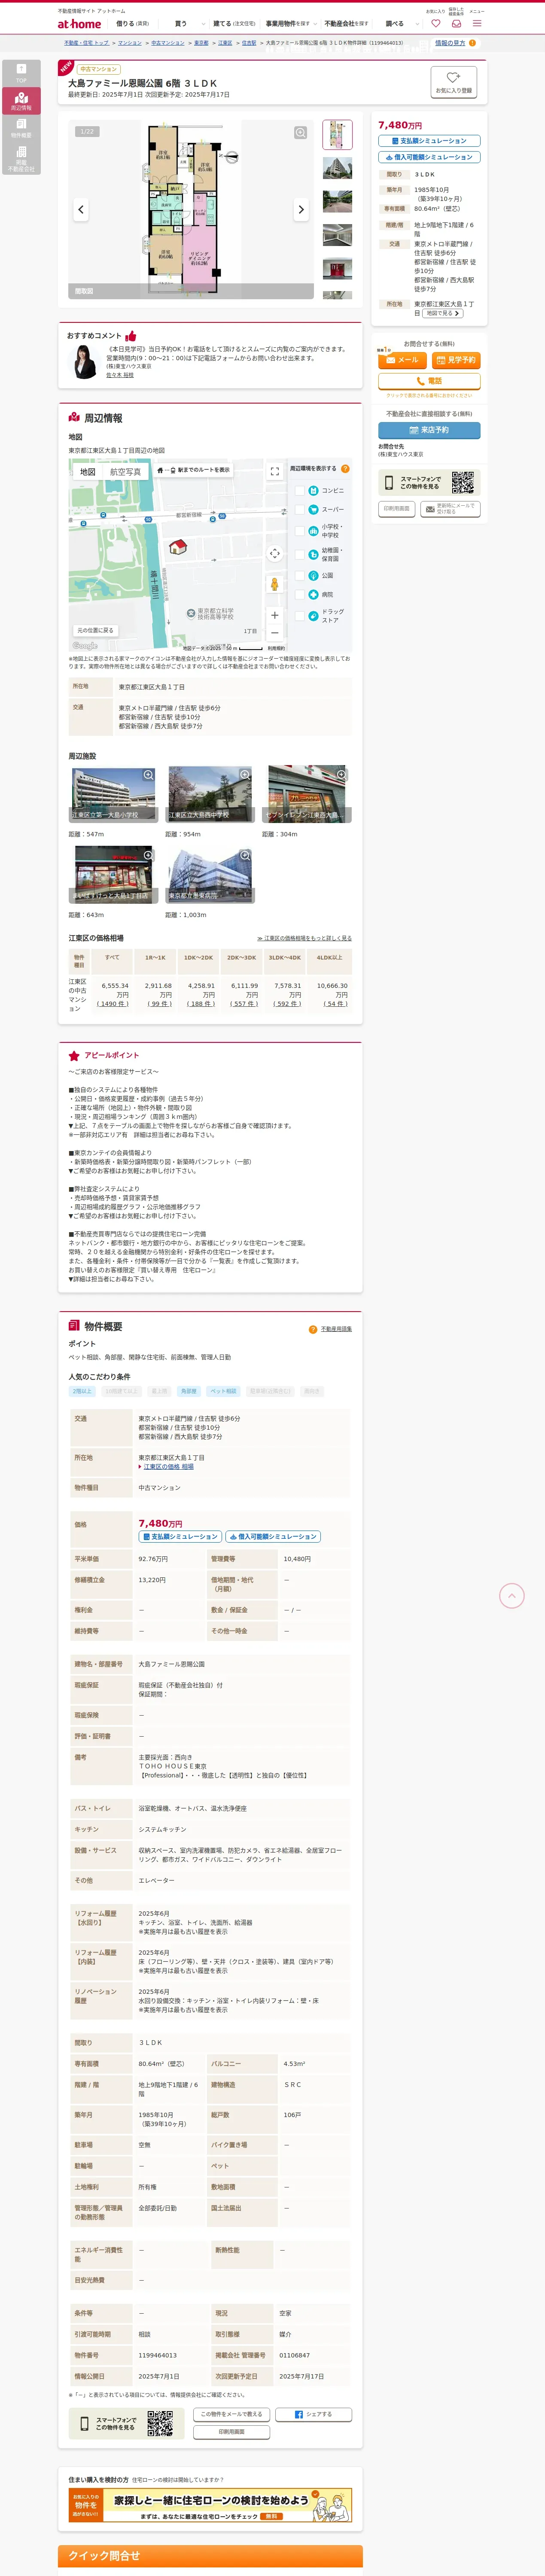
Task: Click the 見学予約 button
Action: pos(456,360)
